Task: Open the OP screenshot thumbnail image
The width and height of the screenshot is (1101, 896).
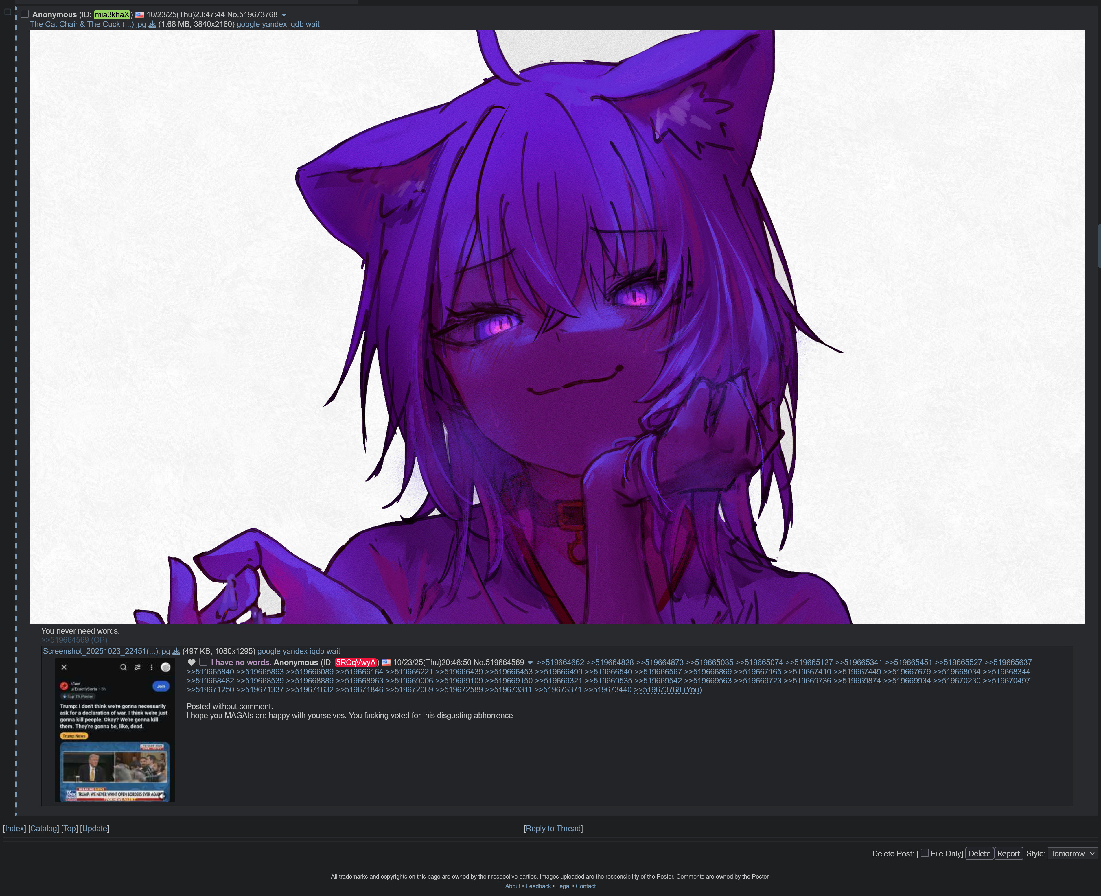Action: 115,730
